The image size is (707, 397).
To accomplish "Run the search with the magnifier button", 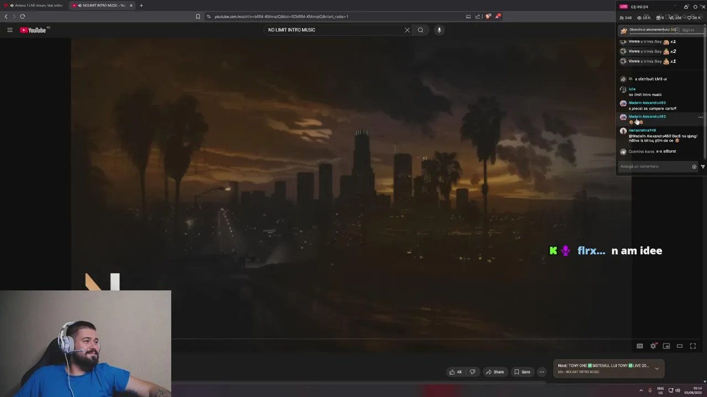I will tap(420, 30).
